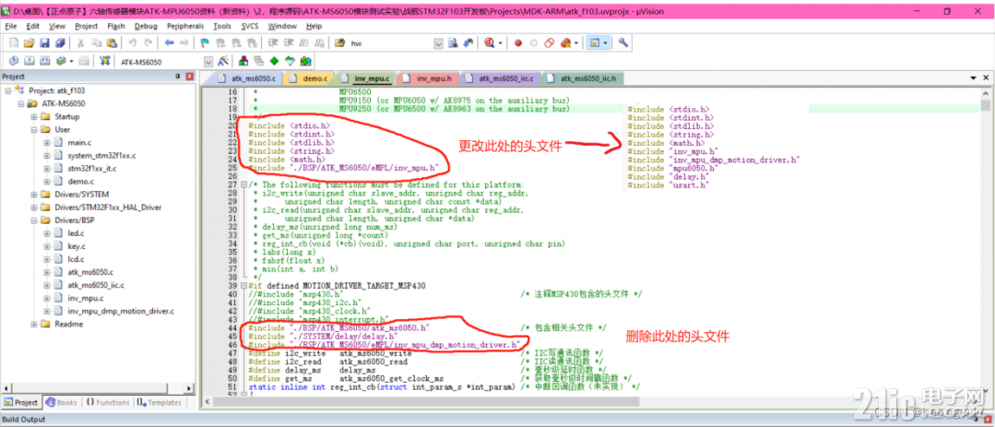995x427 pixels.
Task: Switch to Books panel tab
Action: [61, 402]
